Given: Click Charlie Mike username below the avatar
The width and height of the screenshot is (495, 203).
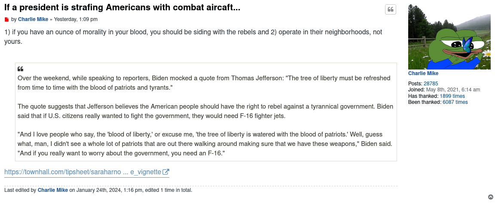Looking at the screenshot, I should click(423, 73).
